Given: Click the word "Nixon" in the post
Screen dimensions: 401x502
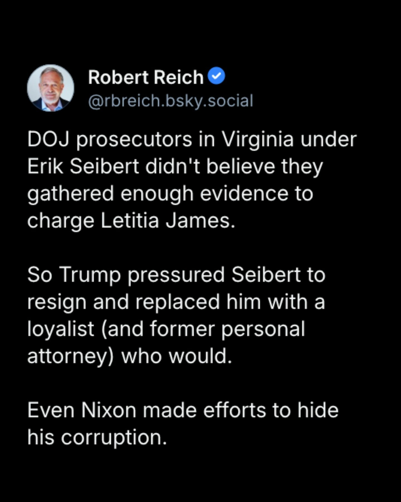Looking at the screenshot, I should pos(109,410).
